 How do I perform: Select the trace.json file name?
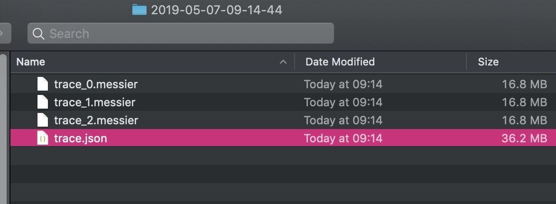(81, 138)
